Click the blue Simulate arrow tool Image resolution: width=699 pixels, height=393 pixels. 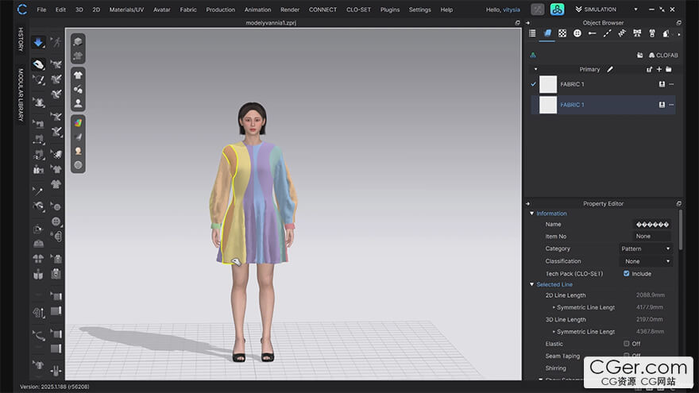pos(38,42)
